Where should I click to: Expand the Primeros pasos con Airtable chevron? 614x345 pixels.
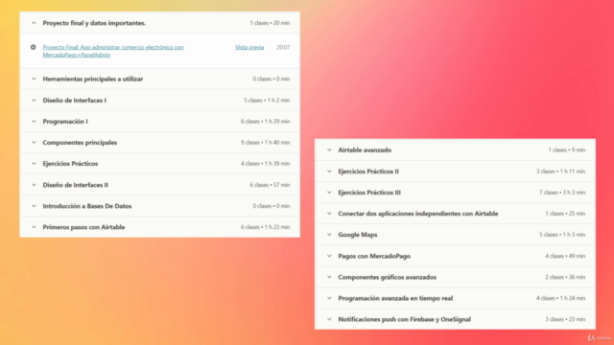click(x=34, y=227)
